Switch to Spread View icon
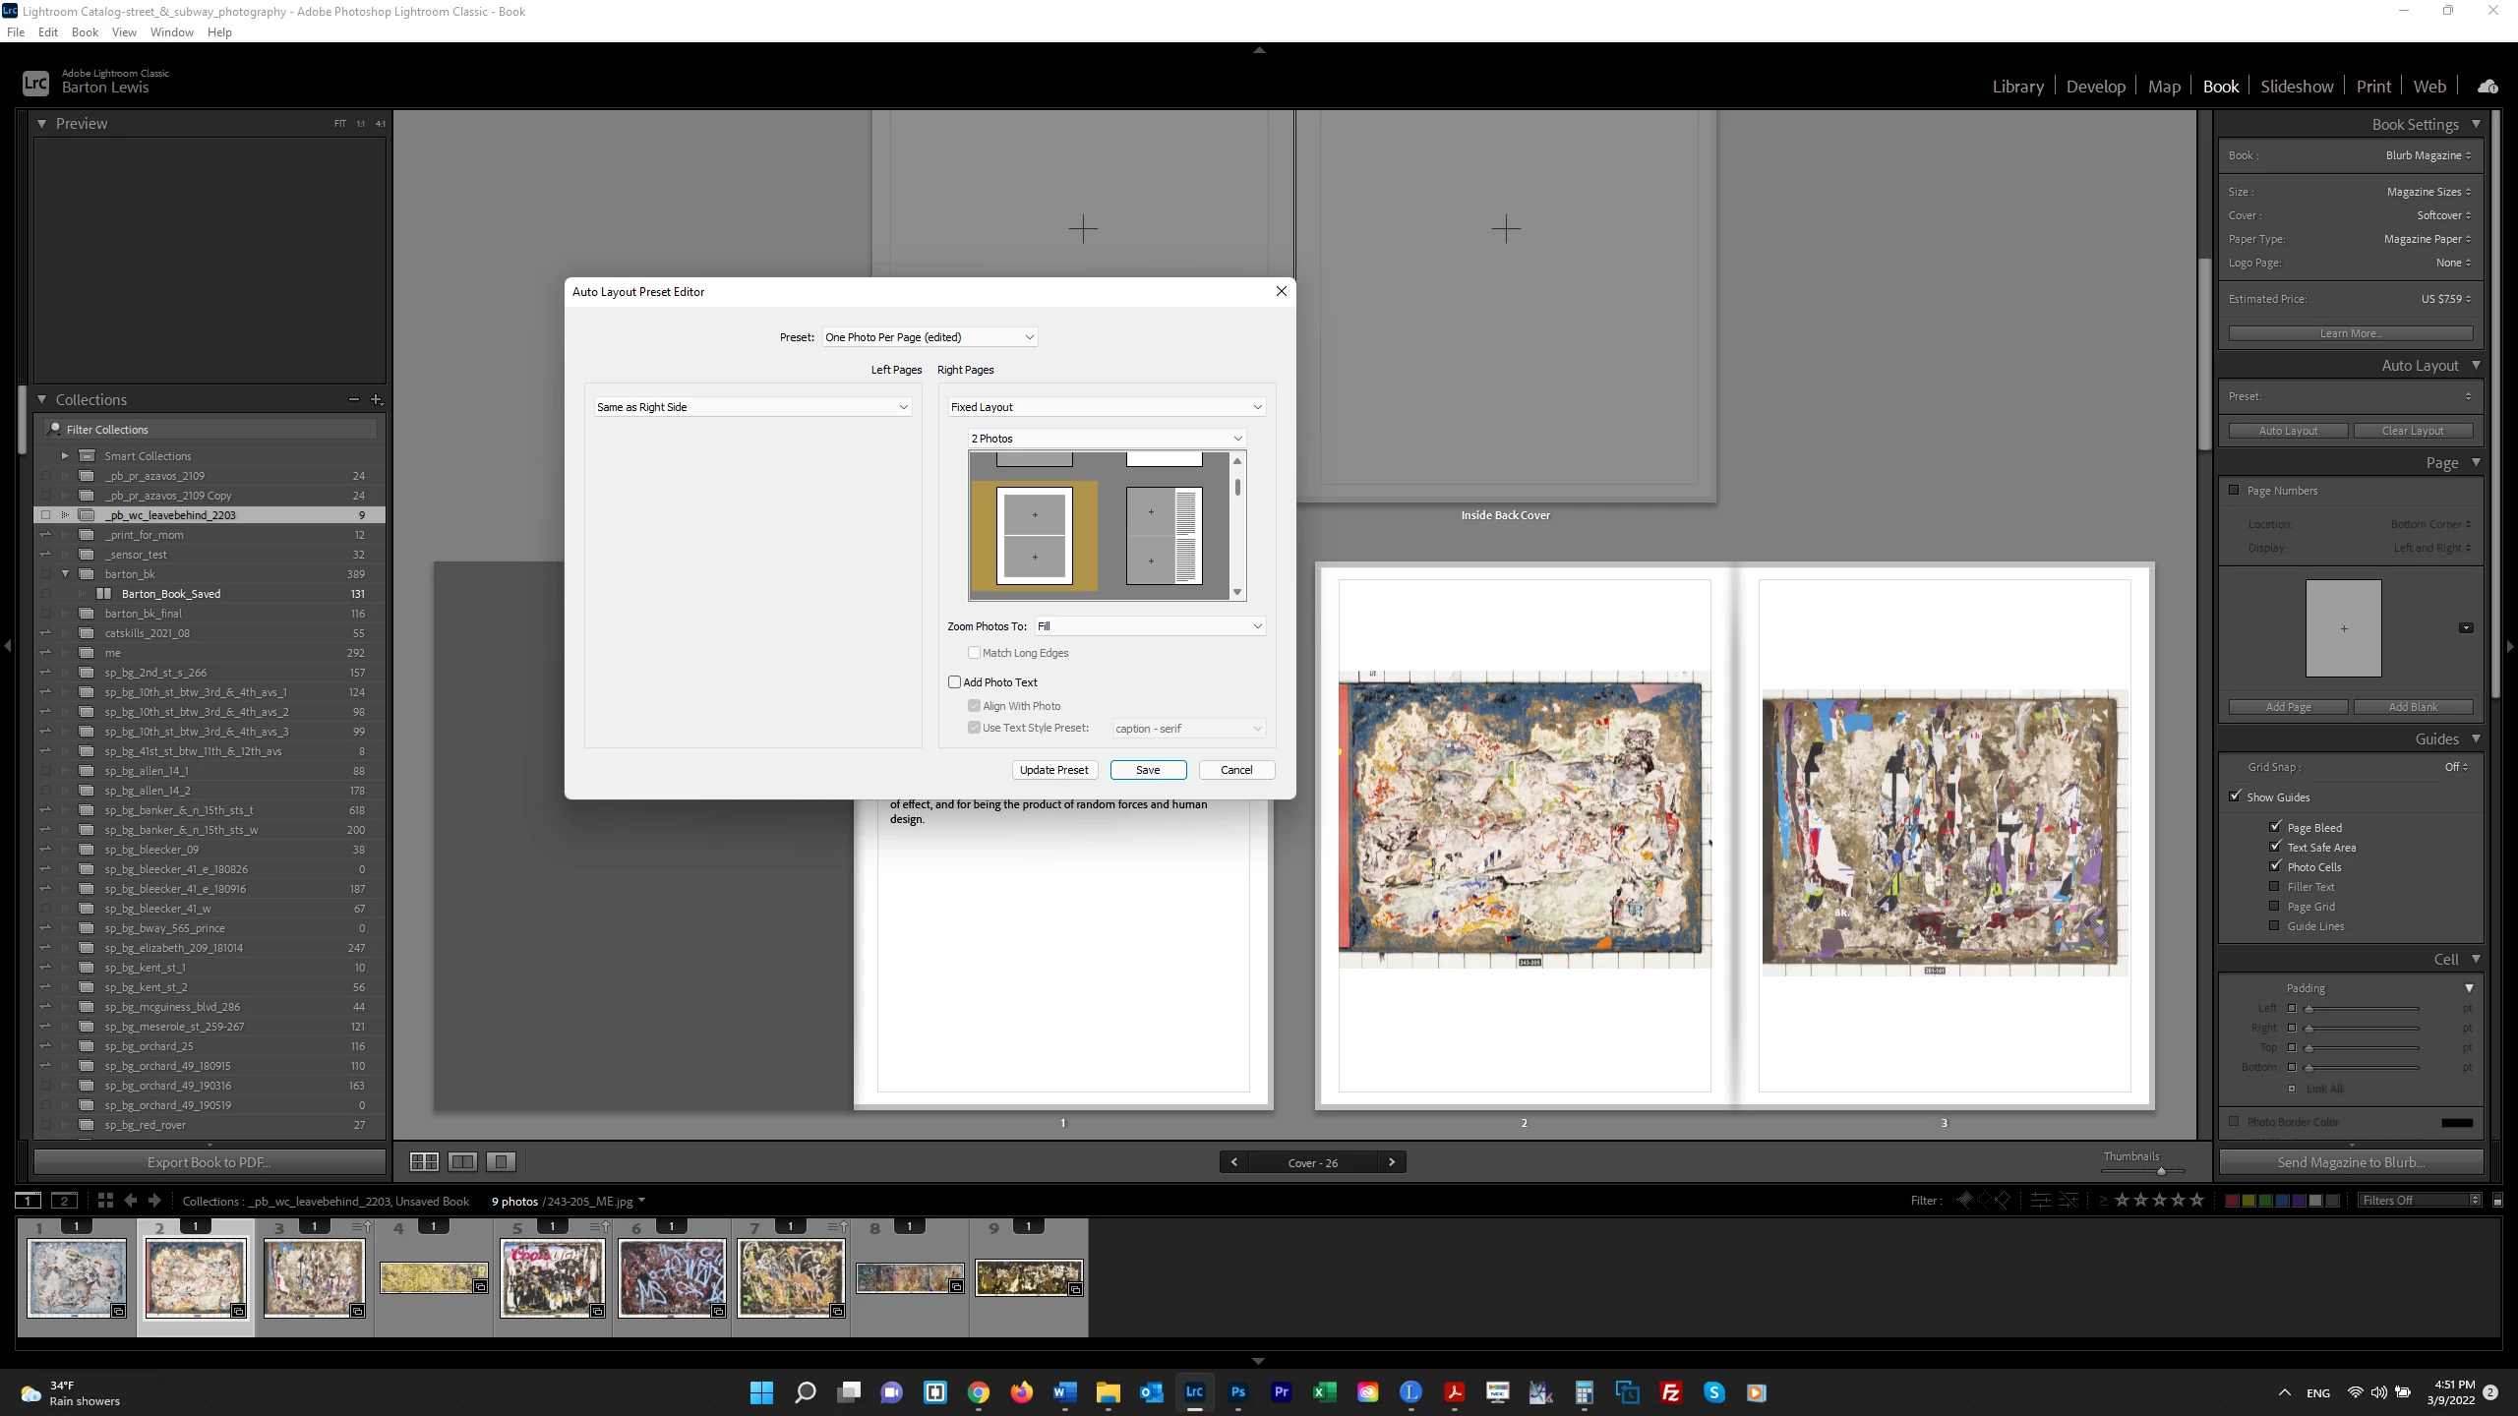 click(462, 1161)
